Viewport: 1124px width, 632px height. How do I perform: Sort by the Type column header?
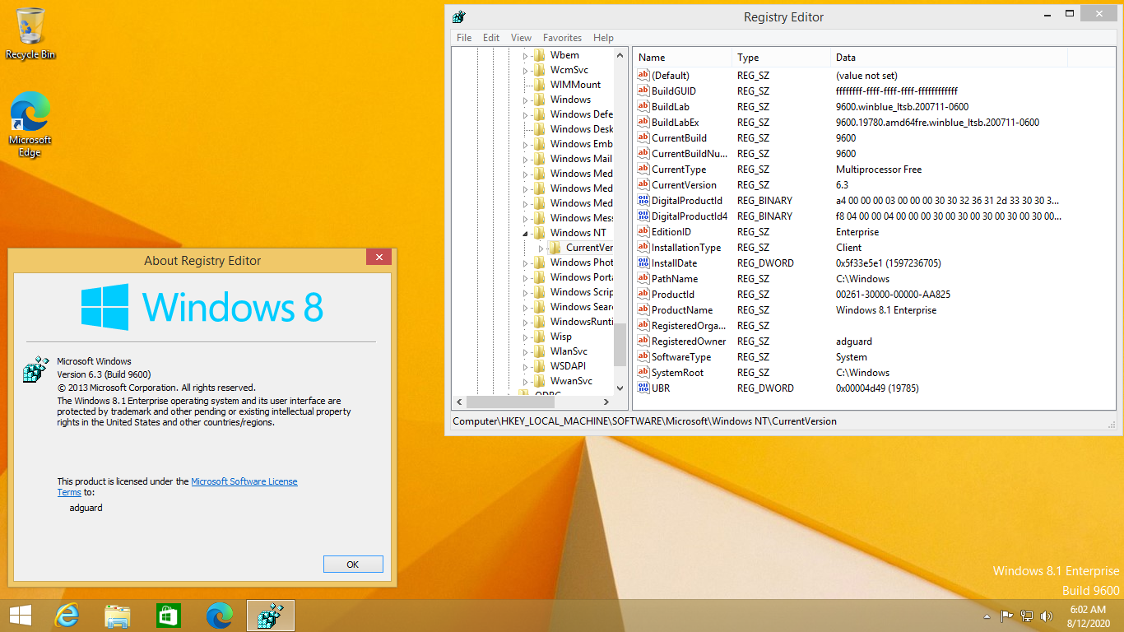[781, 58]
